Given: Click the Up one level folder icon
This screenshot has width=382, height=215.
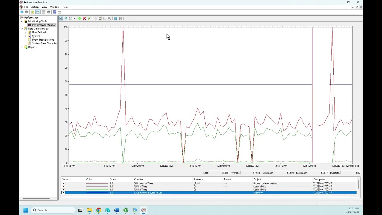Looking at the screenshot, I should click(33, 12).
